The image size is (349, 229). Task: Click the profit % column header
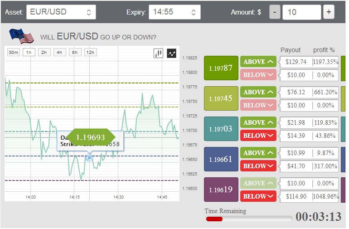click(324, 50)
